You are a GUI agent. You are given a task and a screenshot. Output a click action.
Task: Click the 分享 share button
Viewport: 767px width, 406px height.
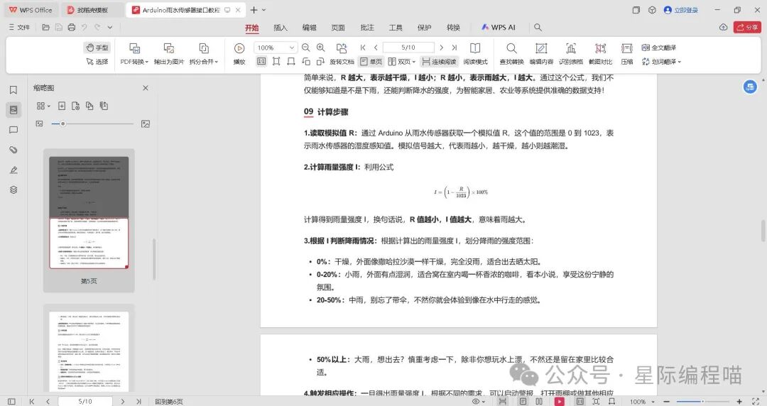click(x=748, y=28)
